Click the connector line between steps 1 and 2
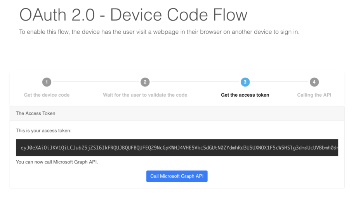356x198 pixels. pos(96,81)
